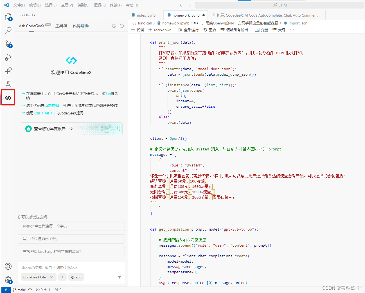Open the 大纲 outline view
365x293 pixels.
click(x=279, y=30)
